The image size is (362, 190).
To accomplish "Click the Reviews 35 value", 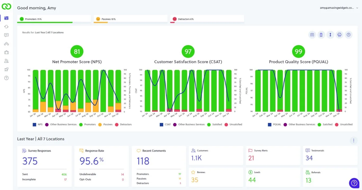I will click(x=195, y=180).
